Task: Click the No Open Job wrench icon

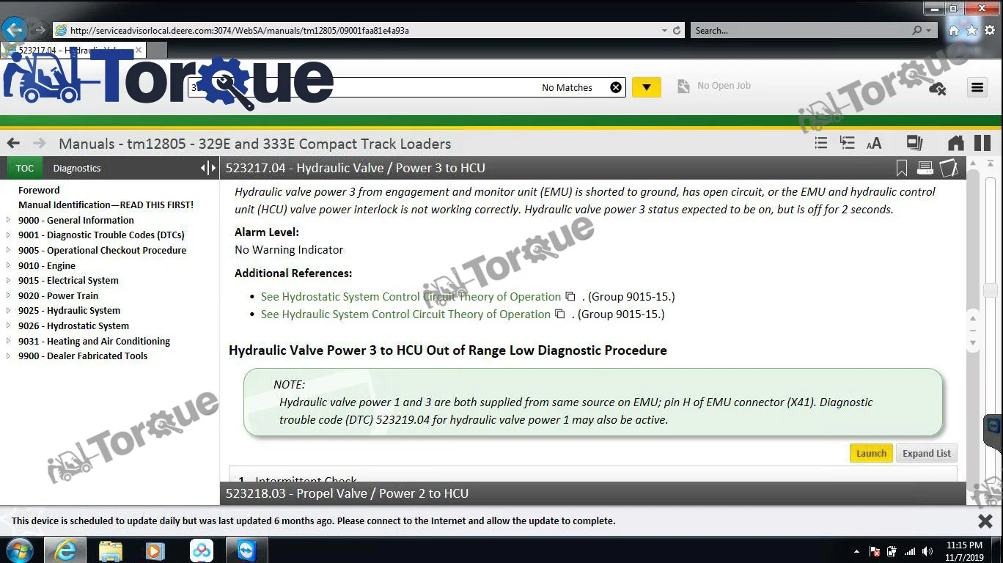Action: pos(683,87)
